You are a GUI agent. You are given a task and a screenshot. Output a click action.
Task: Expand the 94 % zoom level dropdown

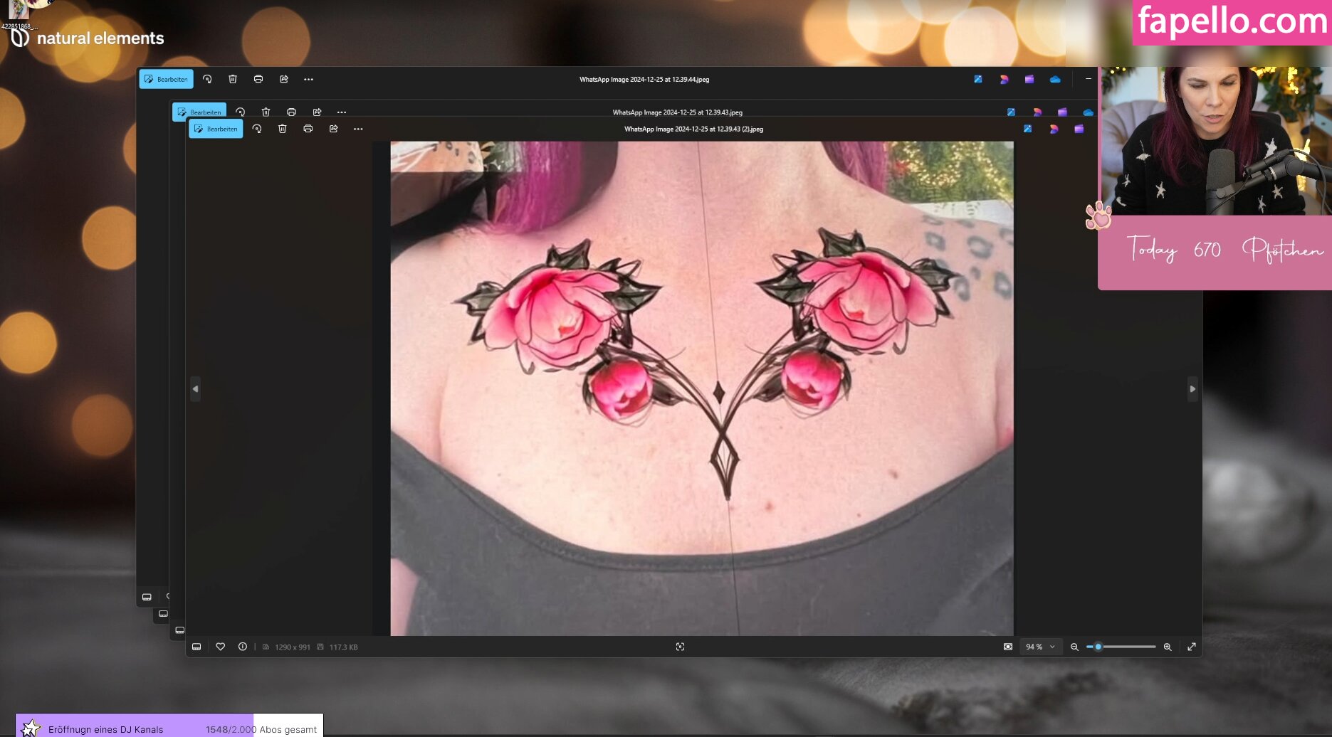point(1040,647)
